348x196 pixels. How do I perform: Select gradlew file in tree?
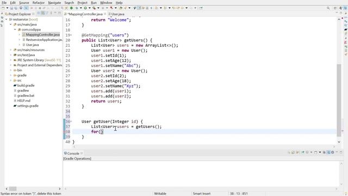point(22,91)
